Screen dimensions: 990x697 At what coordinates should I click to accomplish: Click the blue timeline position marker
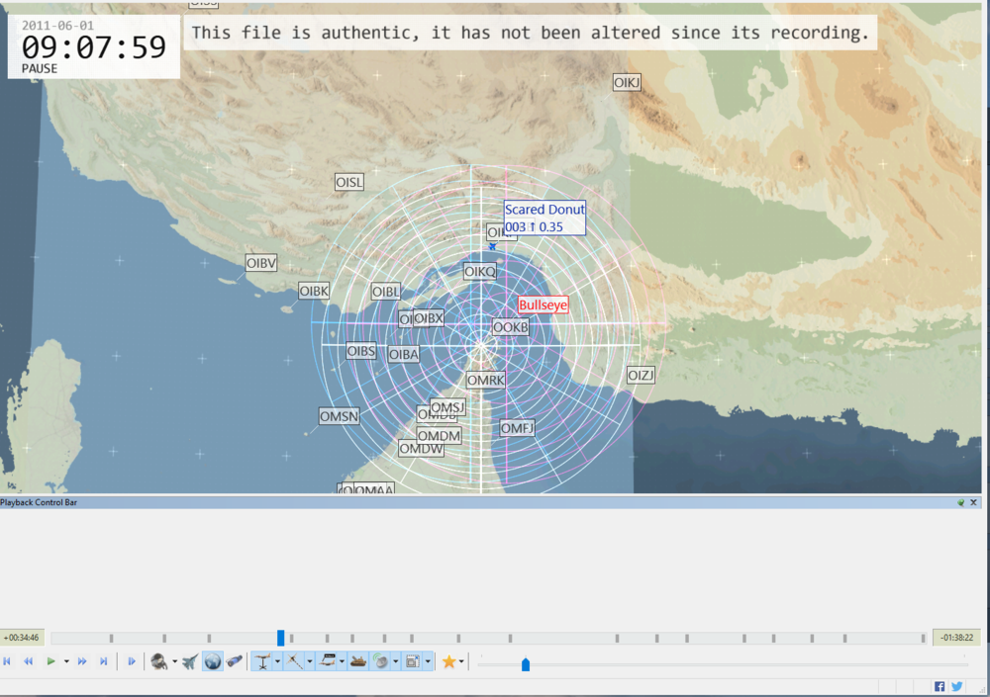[x=281, y=638]
